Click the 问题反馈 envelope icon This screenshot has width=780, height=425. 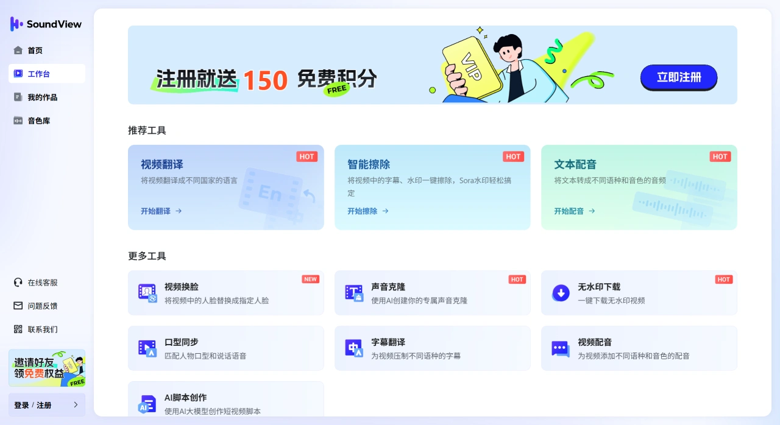(x=18, y=306)
